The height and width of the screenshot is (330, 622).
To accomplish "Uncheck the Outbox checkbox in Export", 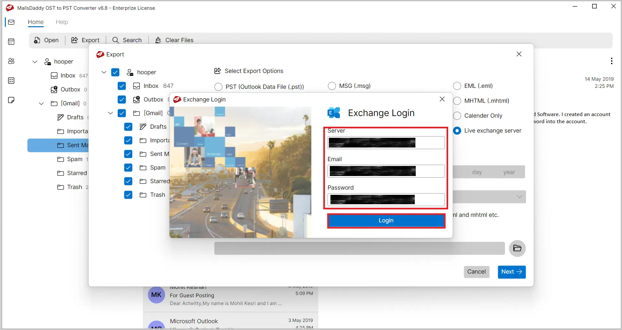I will point(122,100).
